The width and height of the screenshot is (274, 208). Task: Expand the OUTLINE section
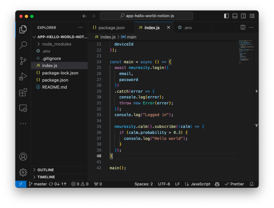(45, 170)
